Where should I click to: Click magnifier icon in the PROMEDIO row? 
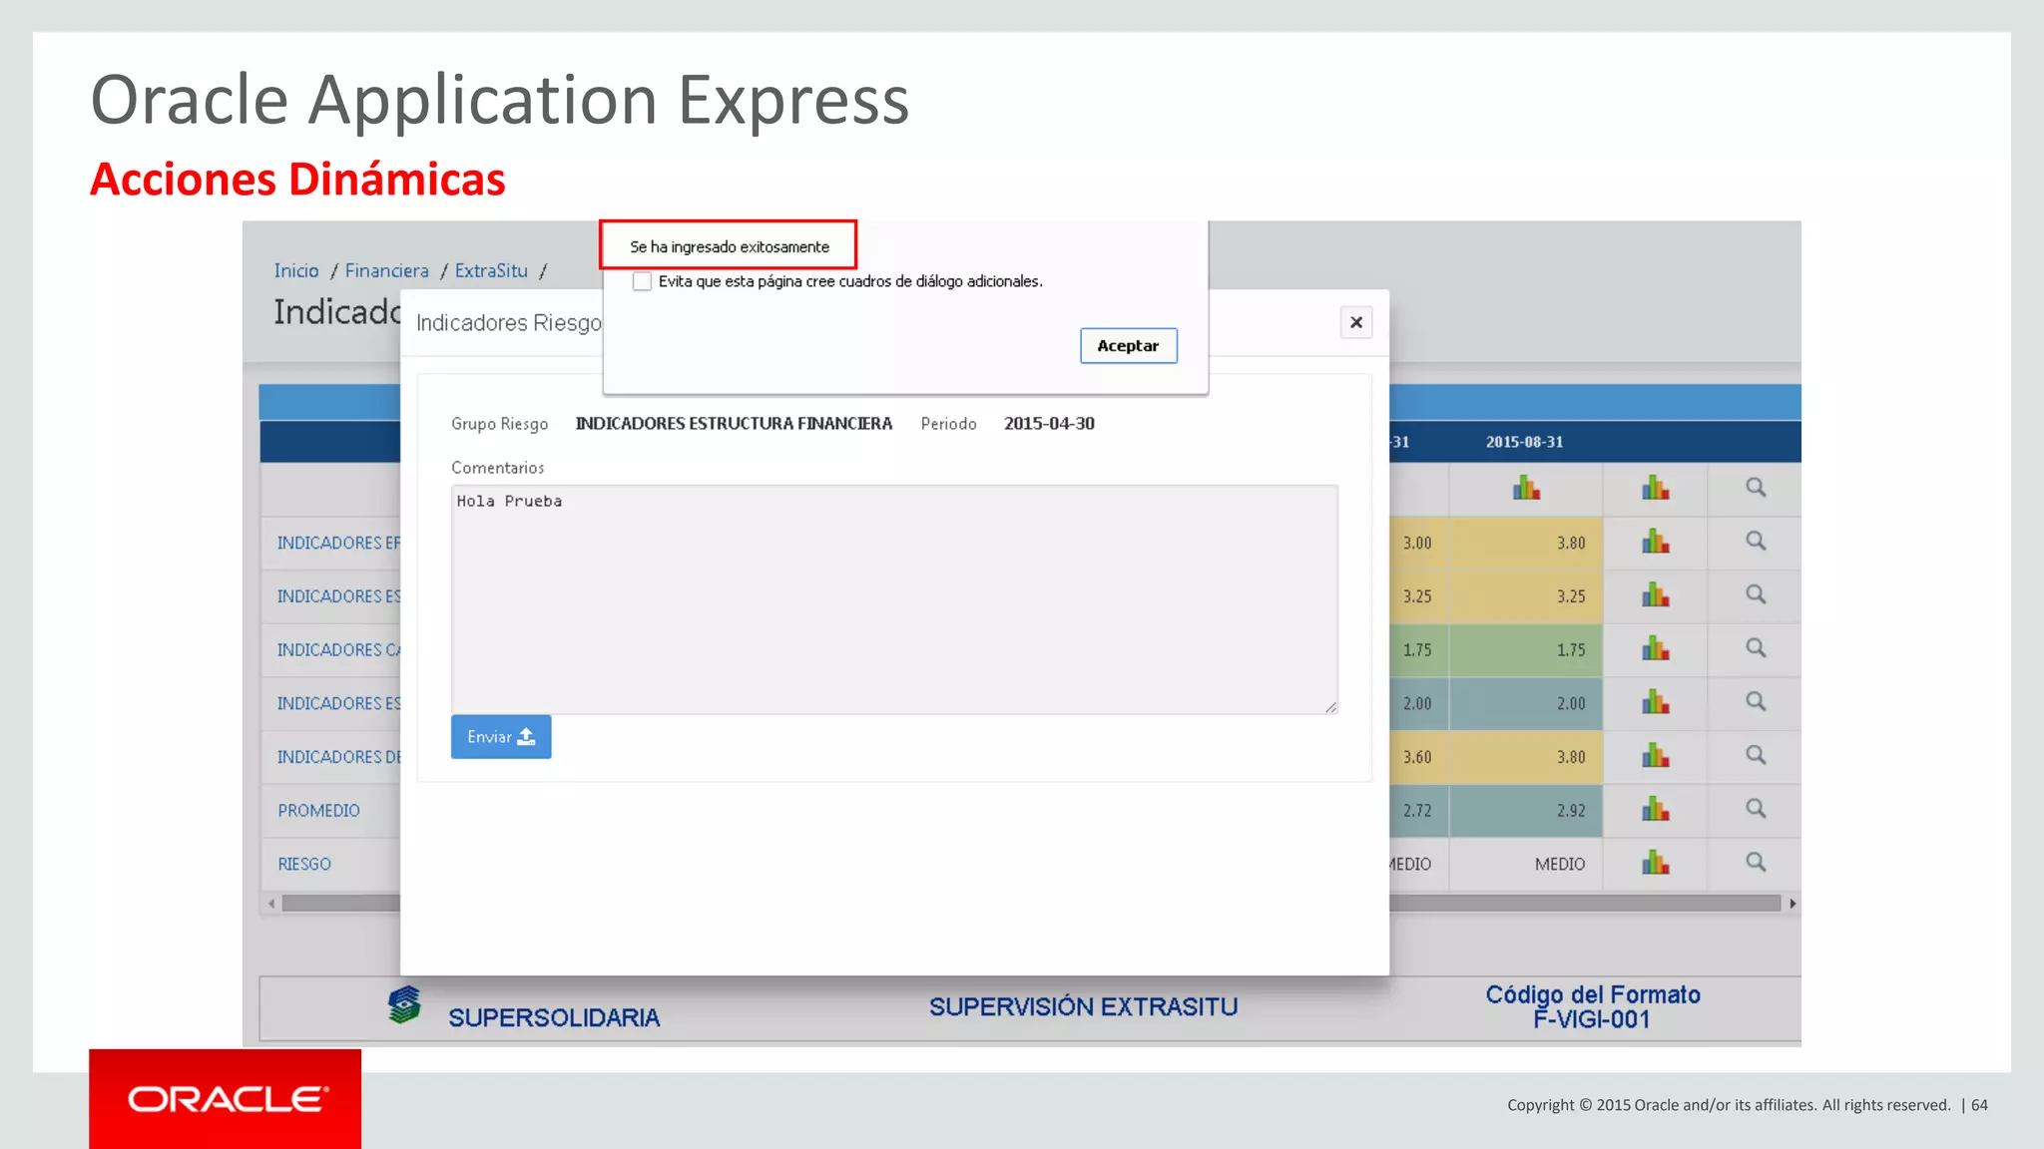1756,809
